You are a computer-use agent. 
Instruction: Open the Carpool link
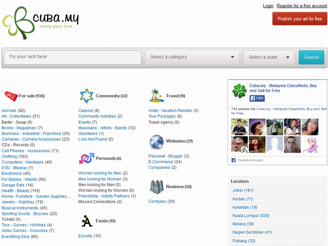[86, 110]
